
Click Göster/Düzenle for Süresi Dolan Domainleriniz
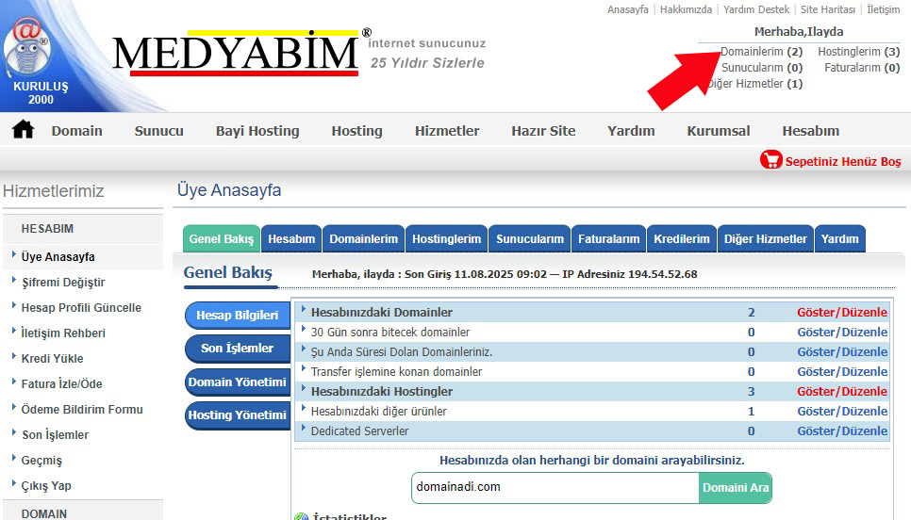842,351
